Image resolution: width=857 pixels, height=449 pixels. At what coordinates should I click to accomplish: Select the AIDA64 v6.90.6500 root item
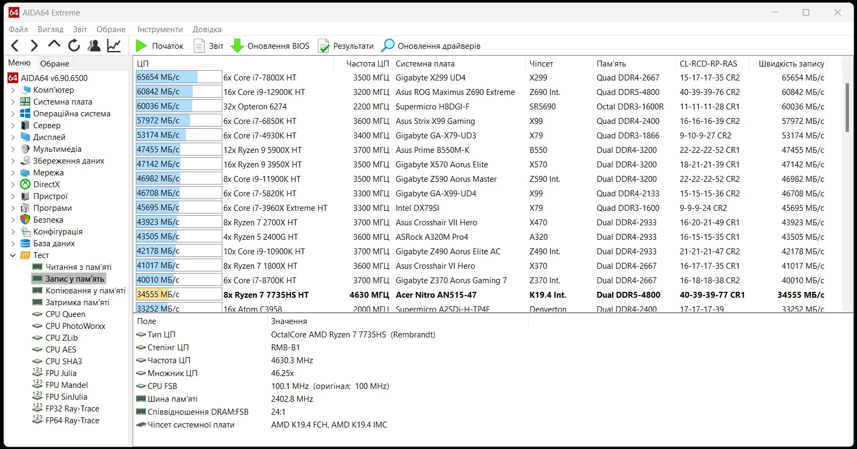point(48,78)
